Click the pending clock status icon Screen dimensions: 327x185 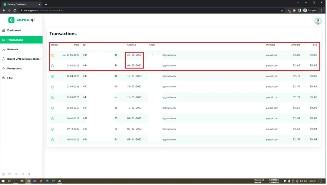coord(53,55)
